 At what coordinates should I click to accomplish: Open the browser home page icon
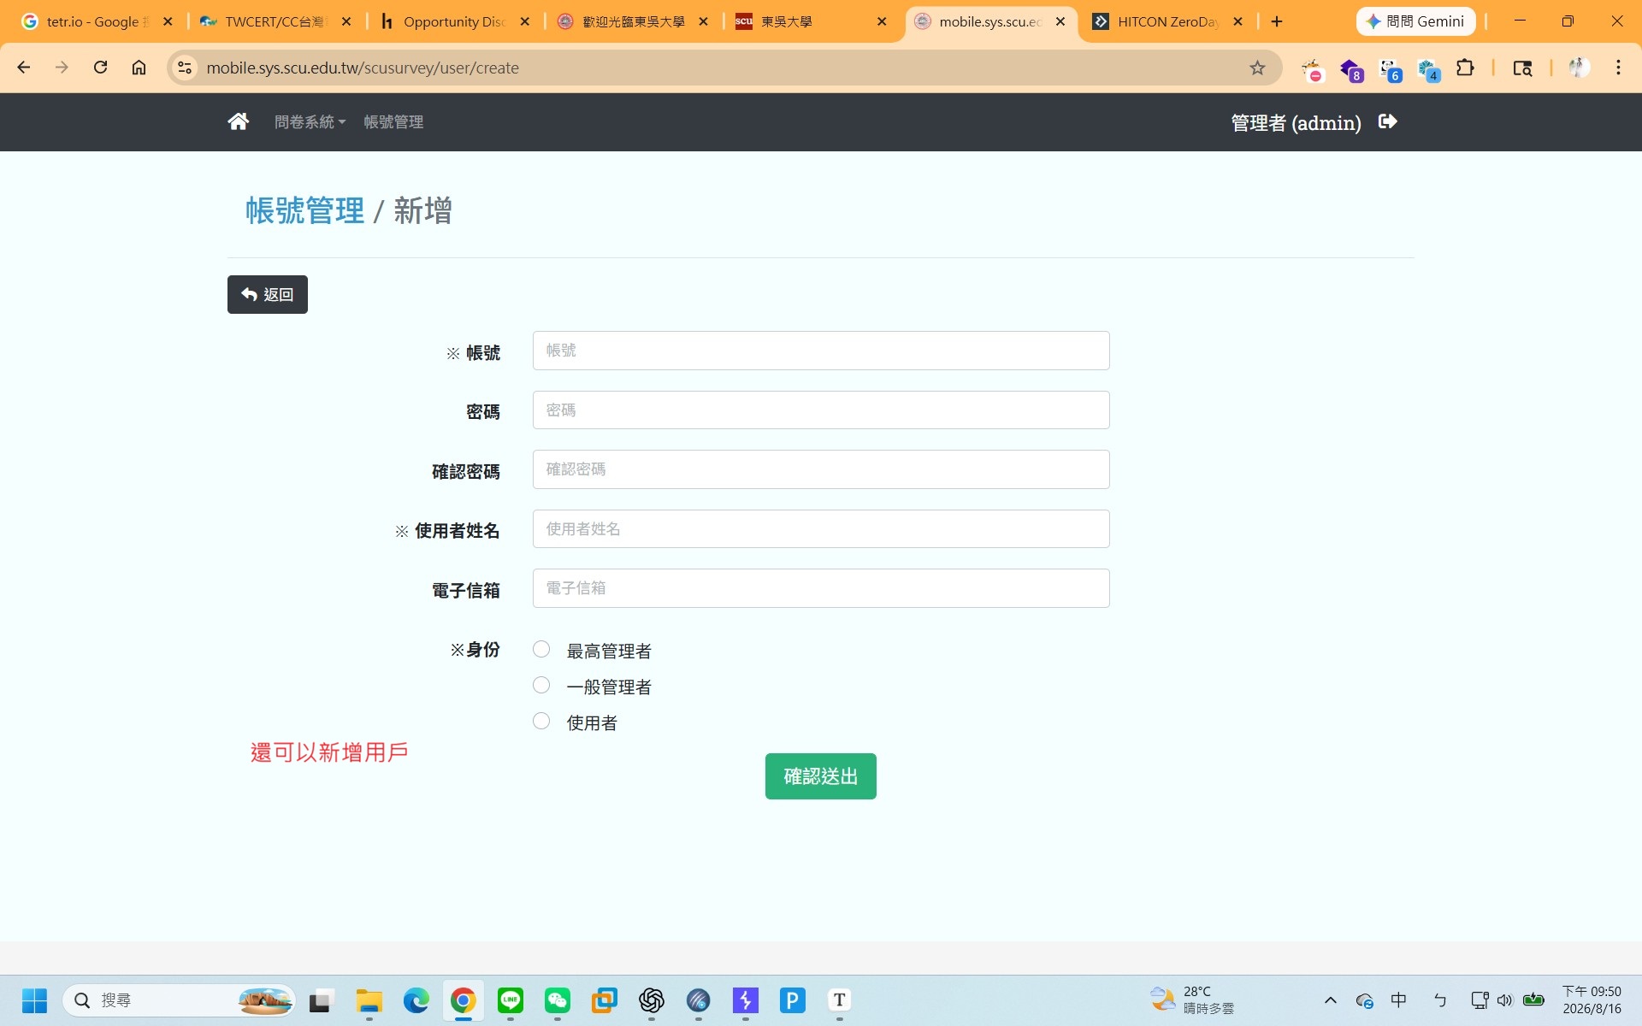(x=139, y=68)
